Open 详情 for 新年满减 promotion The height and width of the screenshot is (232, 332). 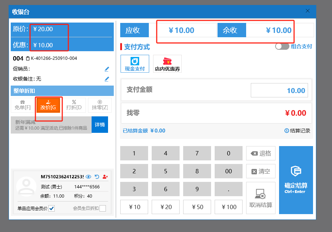(x=100, y=125)
